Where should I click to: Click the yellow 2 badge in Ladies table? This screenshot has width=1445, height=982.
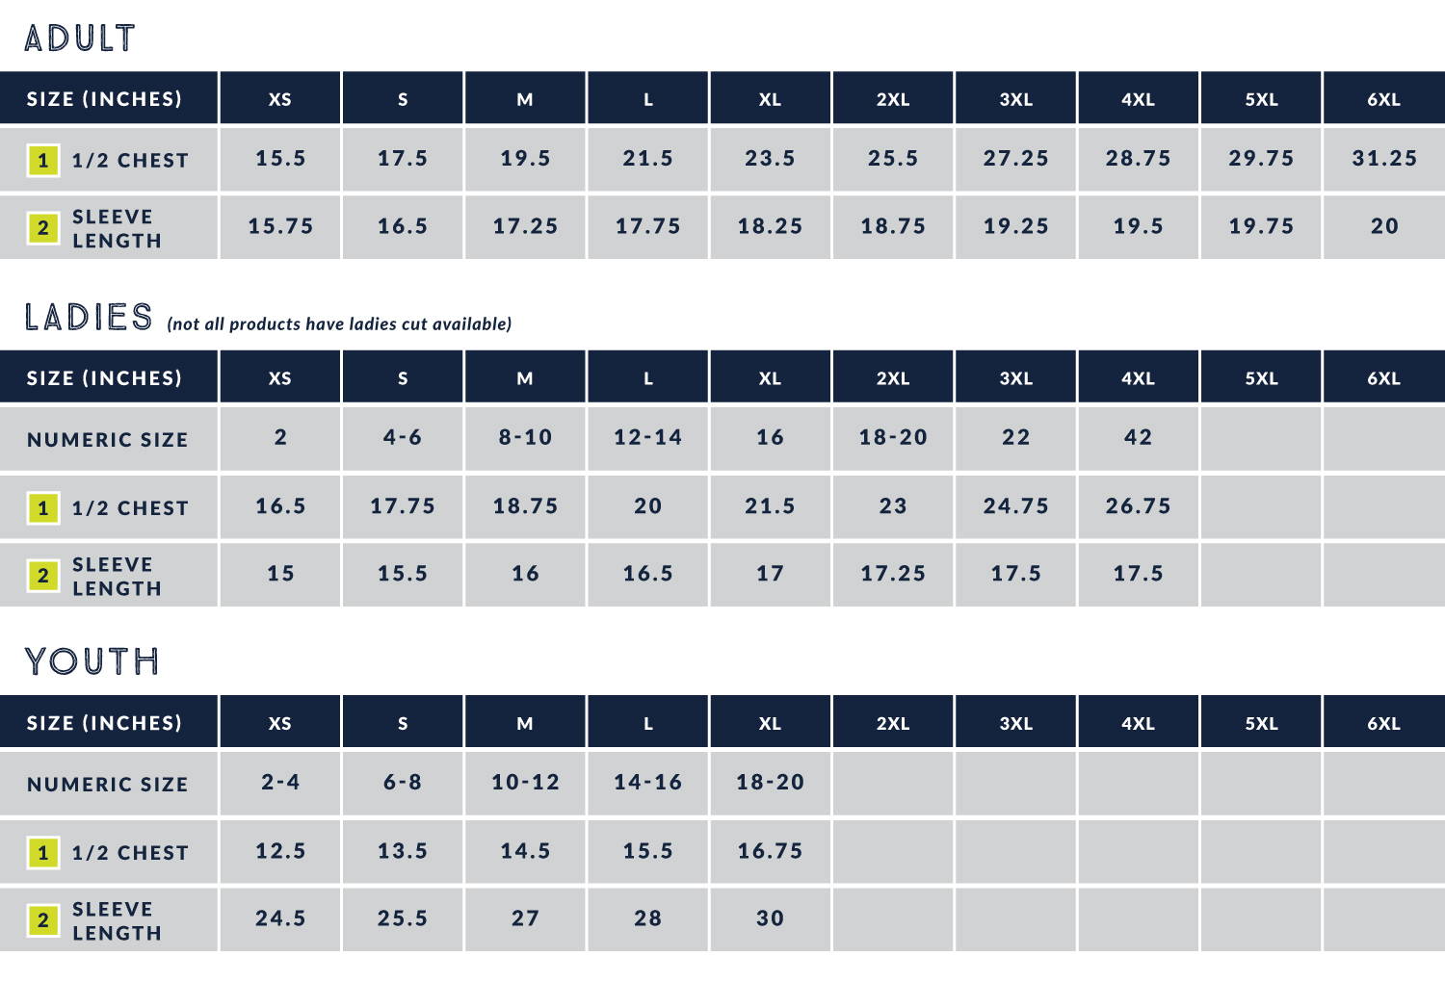click(42, 576)
